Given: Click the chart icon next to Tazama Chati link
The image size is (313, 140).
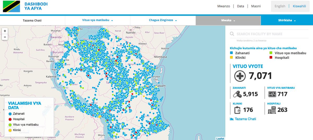Looking at the screenshot, I should coord(232,119).
